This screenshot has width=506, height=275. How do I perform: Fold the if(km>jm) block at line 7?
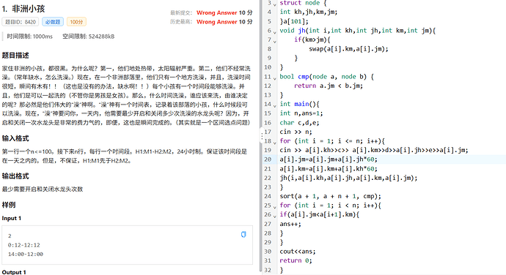pos(275,41)
